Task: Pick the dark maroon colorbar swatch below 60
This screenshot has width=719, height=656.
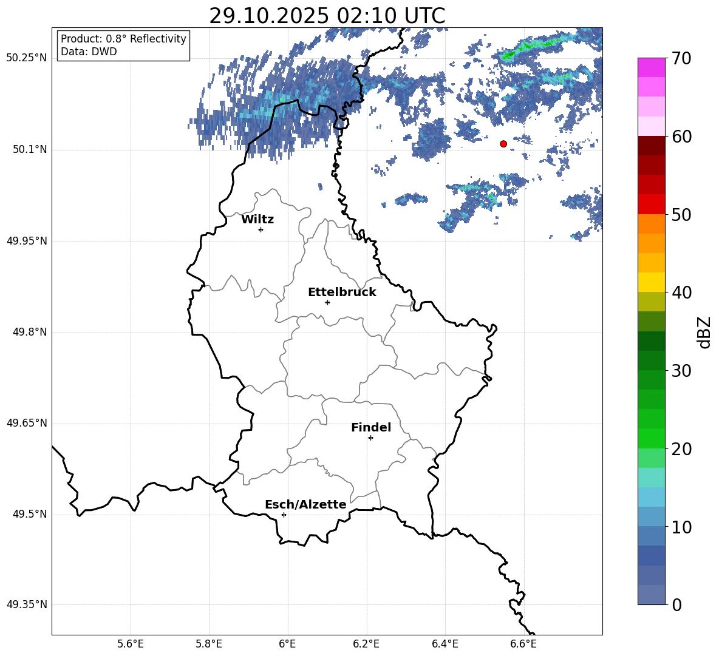Action: [652, 146]
